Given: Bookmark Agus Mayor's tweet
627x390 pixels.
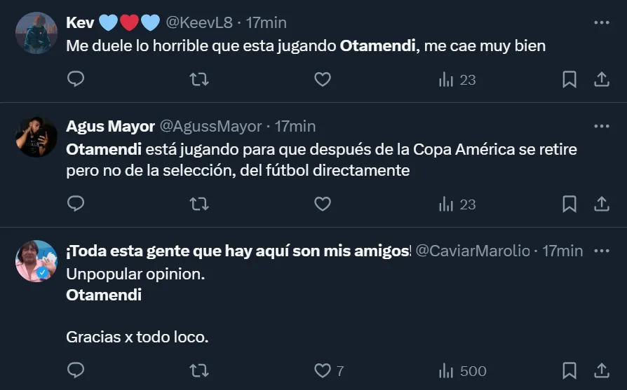Looking at the screenshot, I should coord(569,204).
